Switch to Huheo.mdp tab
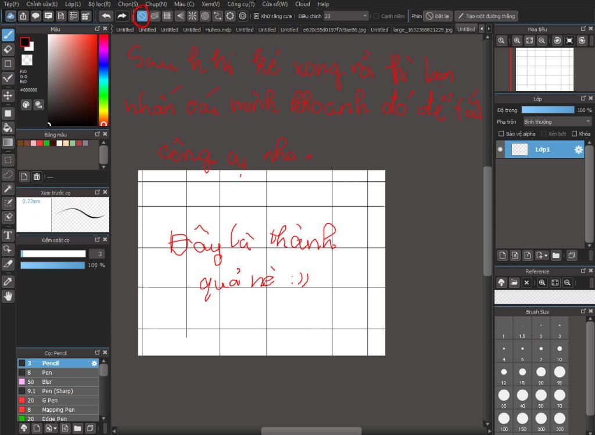Image resolution: width=595 pixels, height=435 pixels. click(218, 30)
